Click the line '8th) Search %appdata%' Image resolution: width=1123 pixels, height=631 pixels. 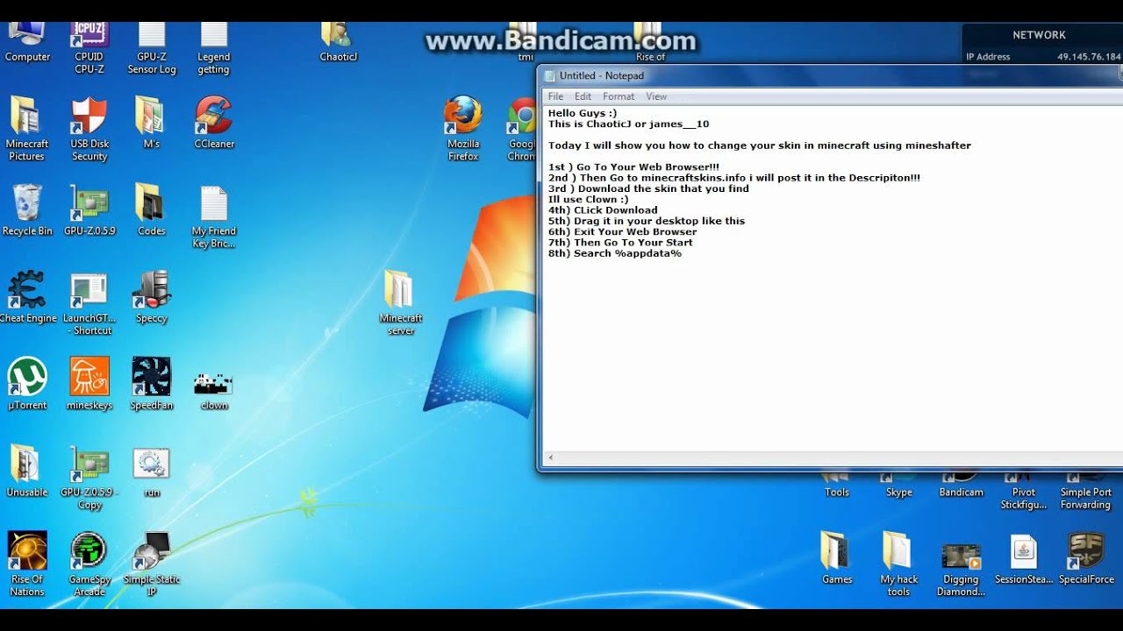coord(615,253)
